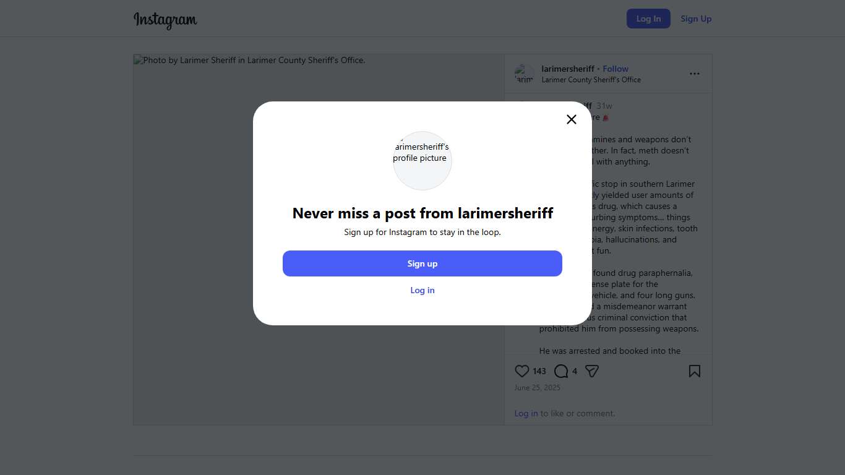Follow the larimersheriff account
Screen dimensions: 845x475
616,69
